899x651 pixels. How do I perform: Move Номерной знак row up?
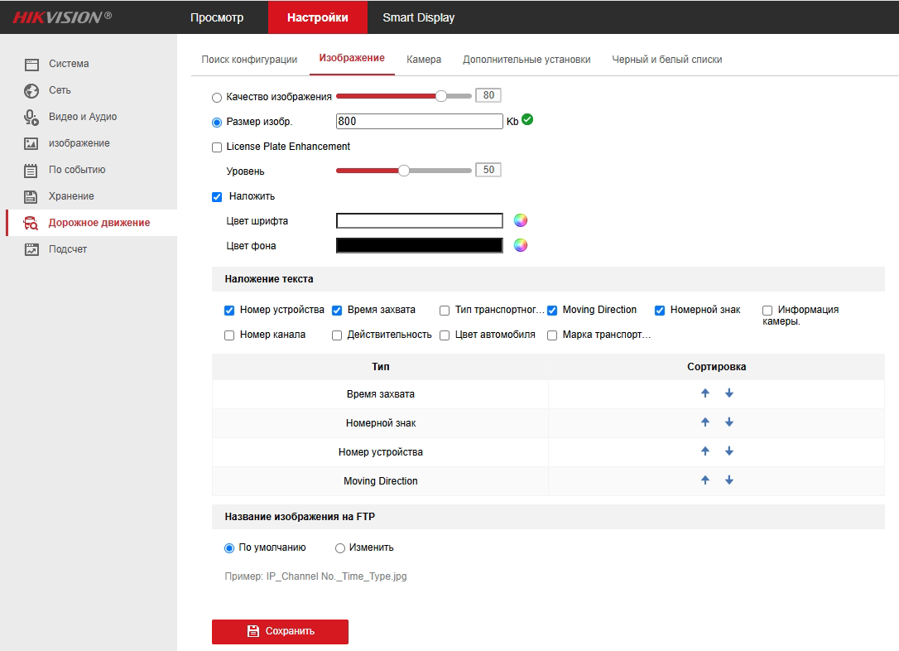click(x=705, y=422)
